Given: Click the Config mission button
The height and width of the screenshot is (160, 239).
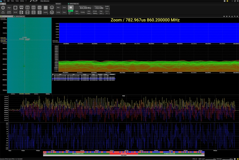Looking at the screenshot, I should coord(58,12).
